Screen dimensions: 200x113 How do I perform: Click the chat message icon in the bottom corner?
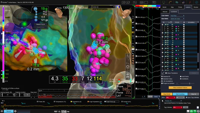[188, 111]
